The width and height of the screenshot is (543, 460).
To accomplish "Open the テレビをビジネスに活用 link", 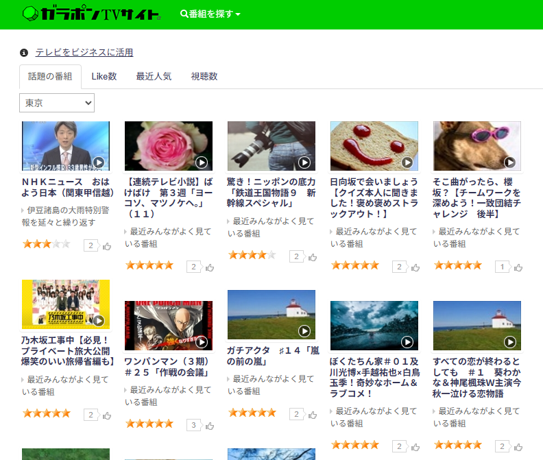I will pos(84,52).
